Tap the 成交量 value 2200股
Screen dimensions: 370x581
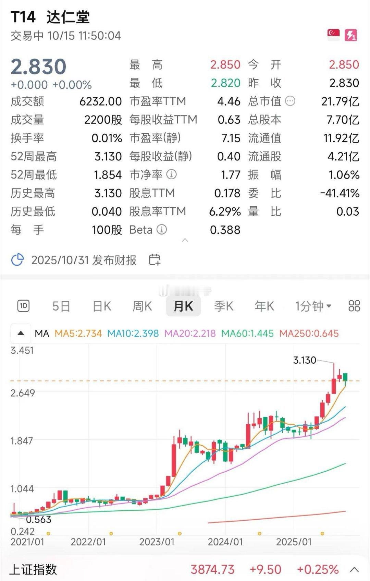(x=103, y=120)
